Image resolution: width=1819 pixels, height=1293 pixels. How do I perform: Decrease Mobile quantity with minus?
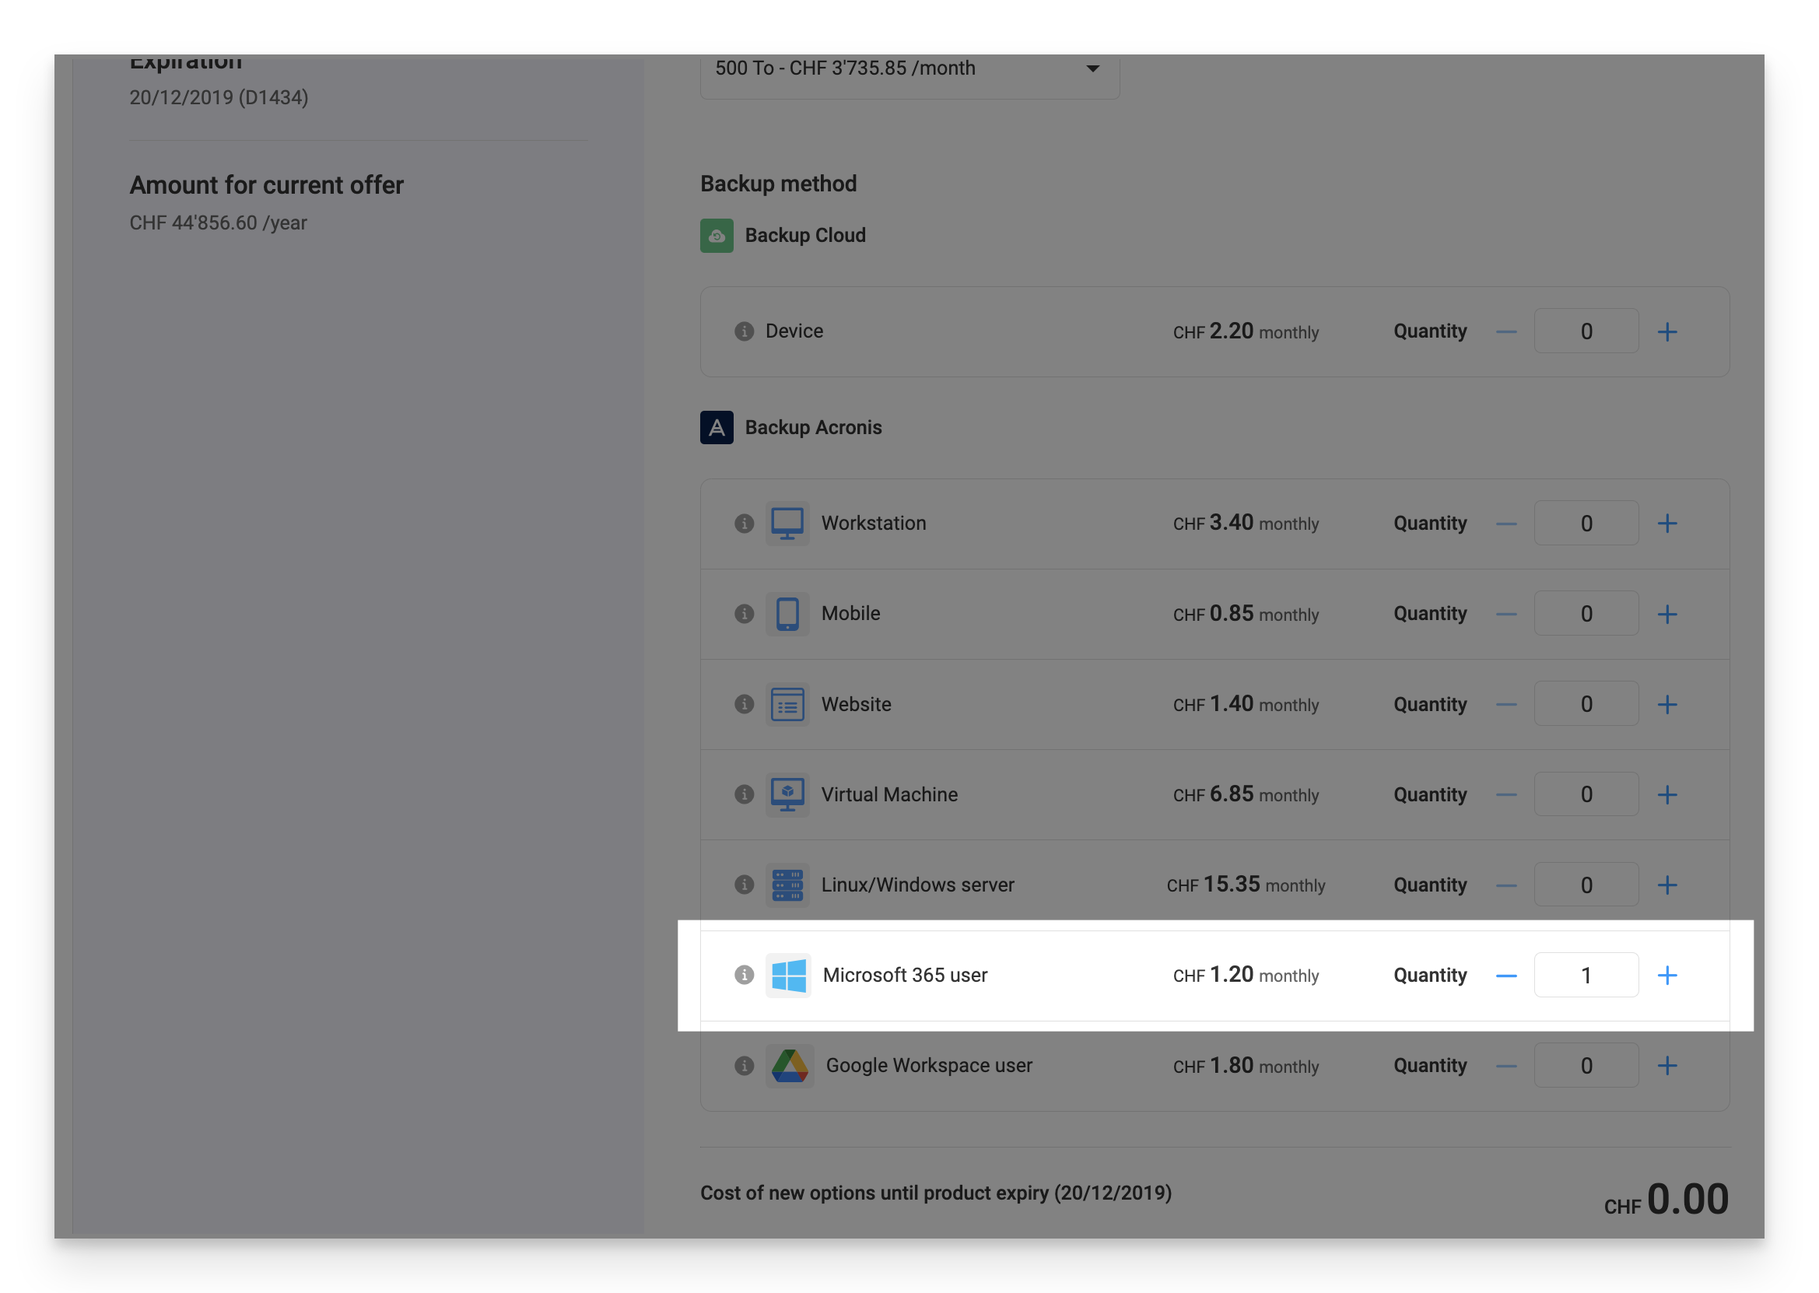(x=1506, y=614)
